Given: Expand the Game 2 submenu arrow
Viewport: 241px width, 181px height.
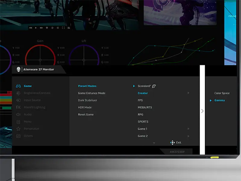Looking at the screenshot, I should pos(189,136).
